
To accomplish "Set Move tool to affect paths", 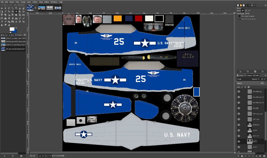I will point(249,11).
